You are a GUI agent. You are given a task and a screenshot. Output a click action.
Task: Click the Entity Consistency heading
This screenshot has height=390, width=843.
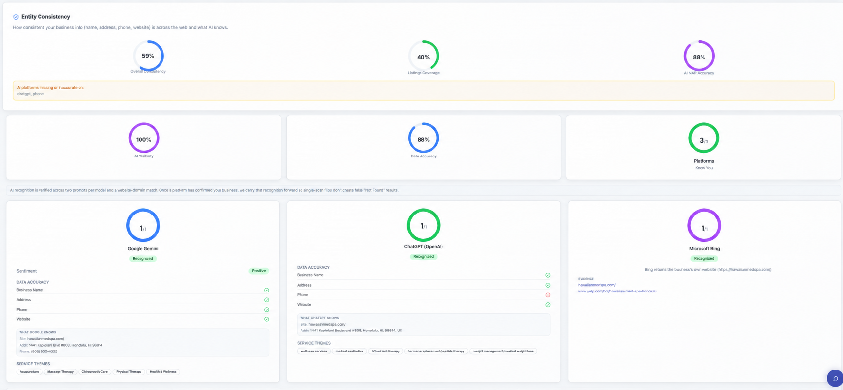click(46, 17)
